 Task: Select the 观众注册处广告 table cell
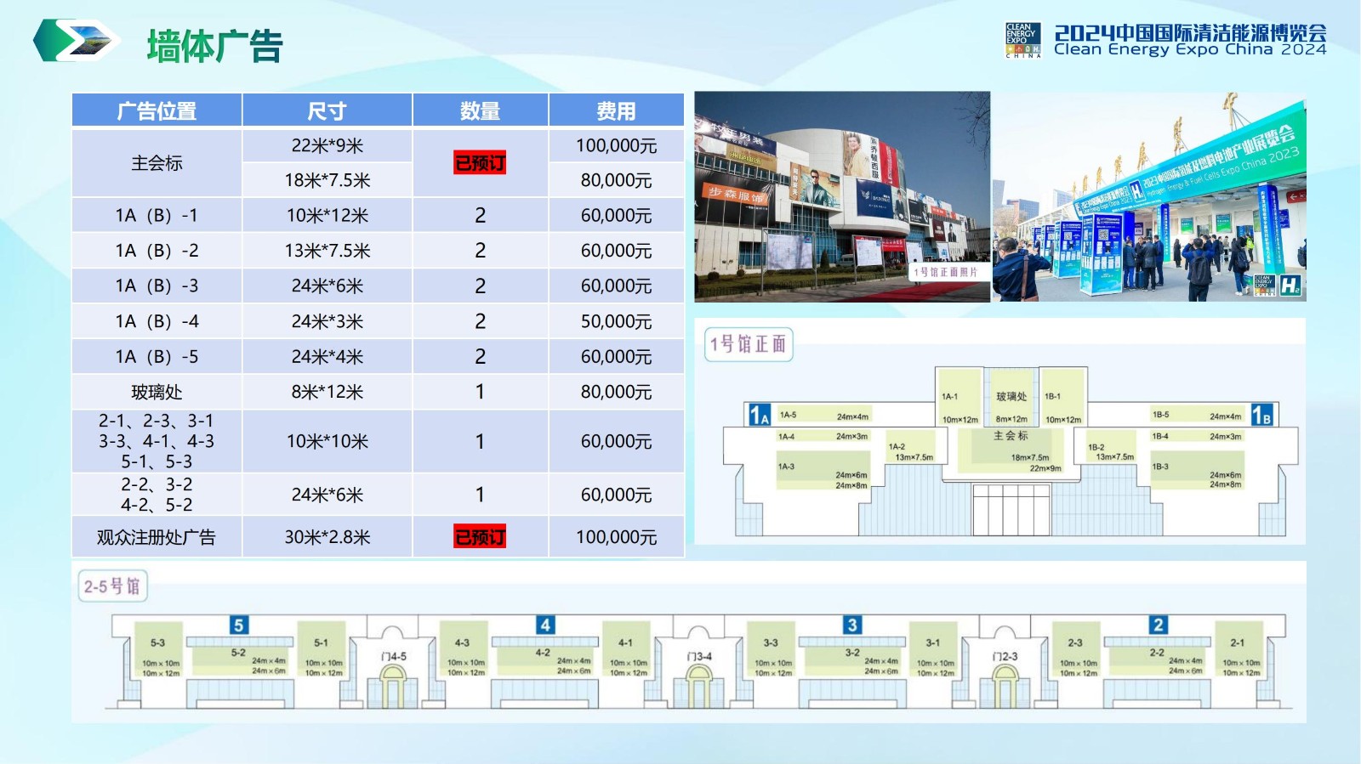pos(157,537)
